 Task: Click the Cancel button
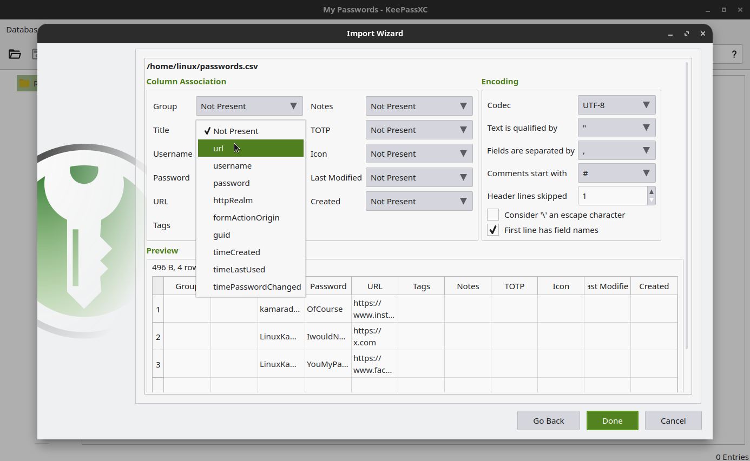click(673, 420)
